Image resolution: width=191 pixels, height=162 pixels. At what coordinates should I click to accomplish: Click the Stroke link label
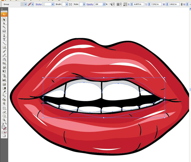tap(39, 4)
